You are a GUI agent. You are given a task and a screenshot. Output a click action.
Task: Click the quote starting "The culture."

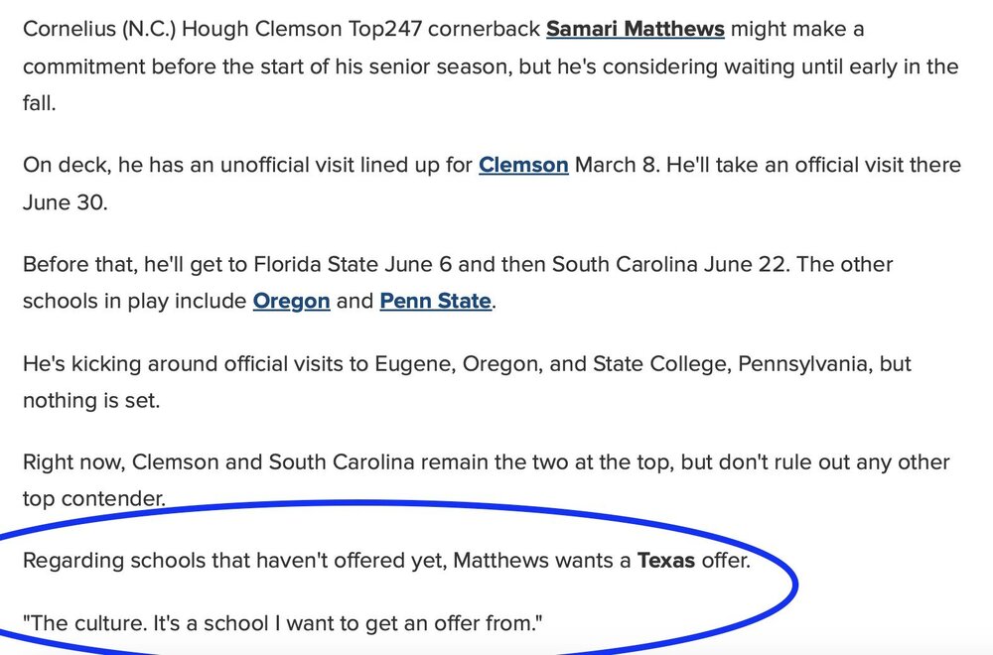pos(283,623)
